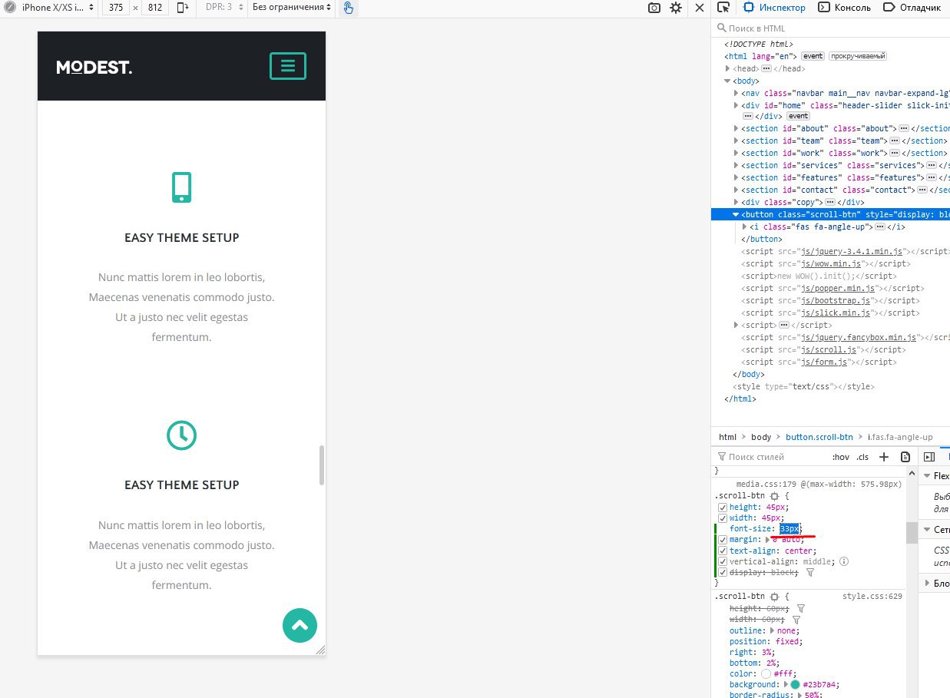This screenshot has height=698, width=950.
Task: Click ellipsis badge in the head element
Action: (x=766, y=68)
